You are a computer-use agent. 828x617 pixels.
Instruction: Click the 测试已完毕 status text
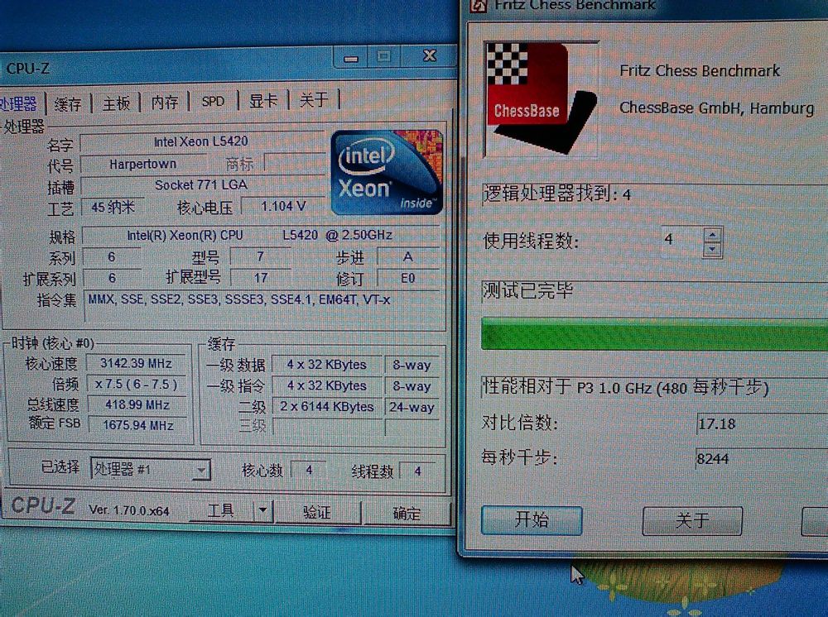527,290
